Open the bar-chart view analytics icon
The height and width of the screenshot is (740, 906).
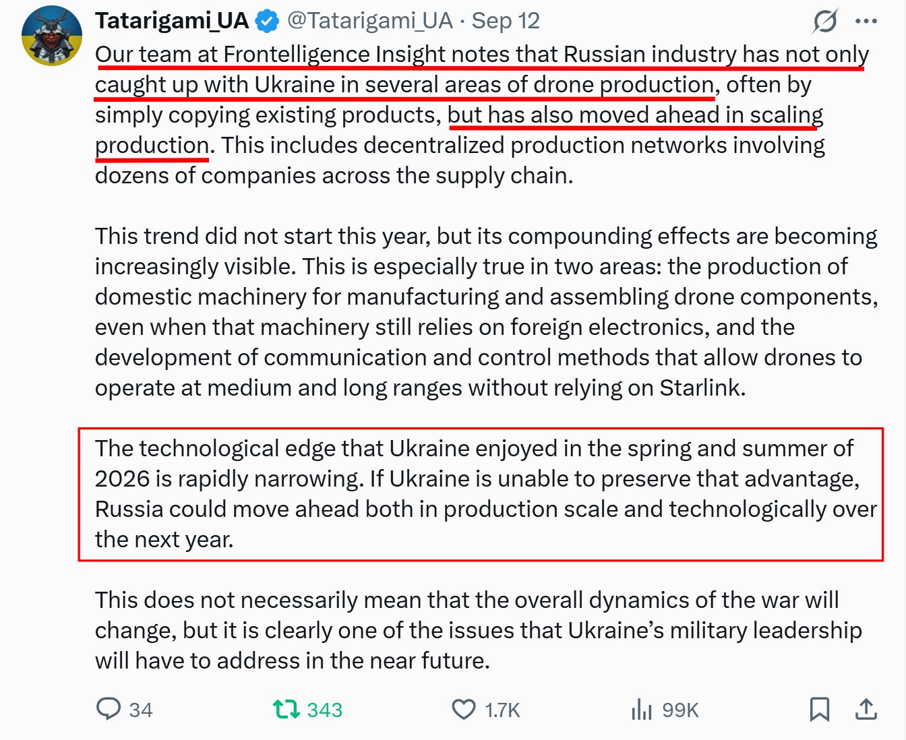click(x=642, y=709)
